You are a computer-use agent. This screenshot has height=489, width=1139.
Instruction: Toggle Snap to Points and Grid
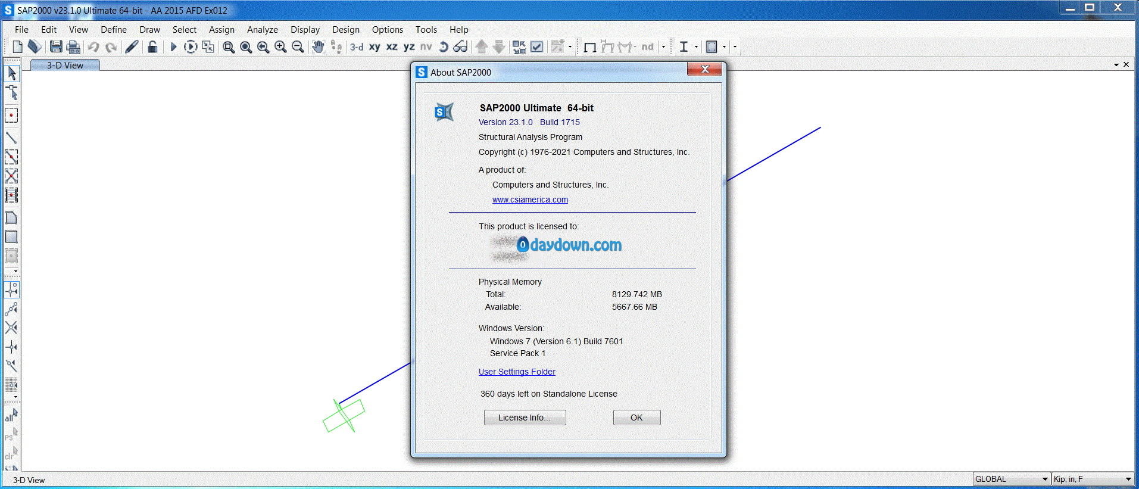click(11, 289)
